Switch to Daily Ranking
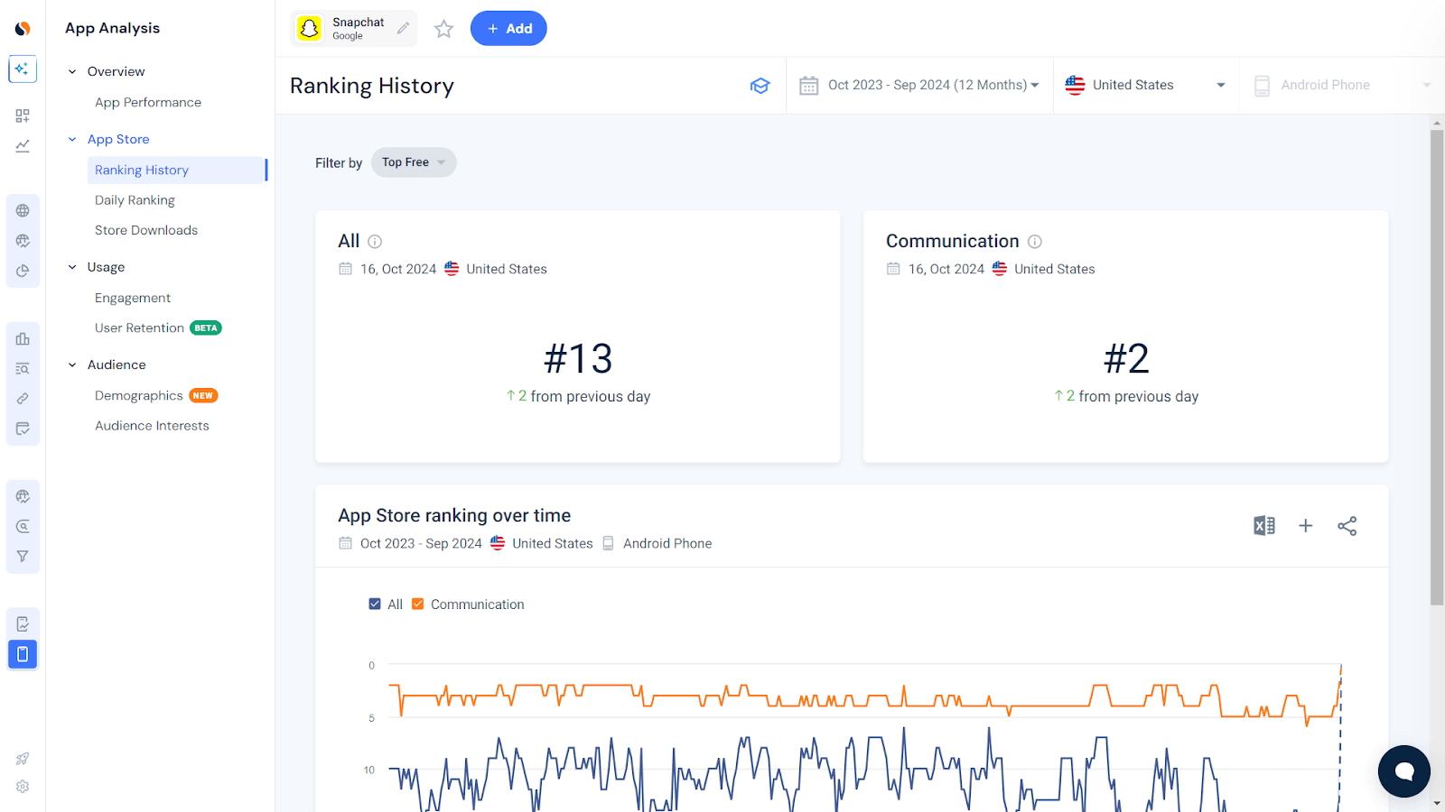Viewport: 1445px width, 812px height. [134, 199]
